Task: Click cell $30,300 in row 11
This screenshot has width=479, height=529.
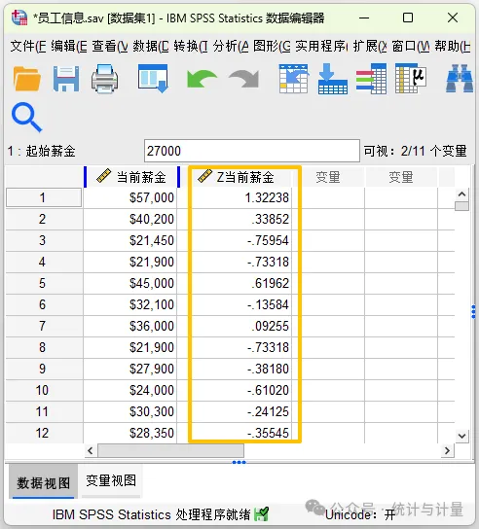Action: coord(130,411)
